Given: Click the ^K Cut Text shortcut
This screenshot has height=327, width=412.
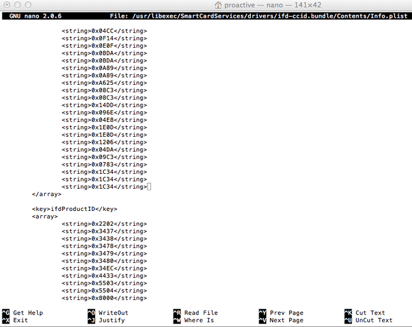Looking at the screenshot, I should click(365, 313).
